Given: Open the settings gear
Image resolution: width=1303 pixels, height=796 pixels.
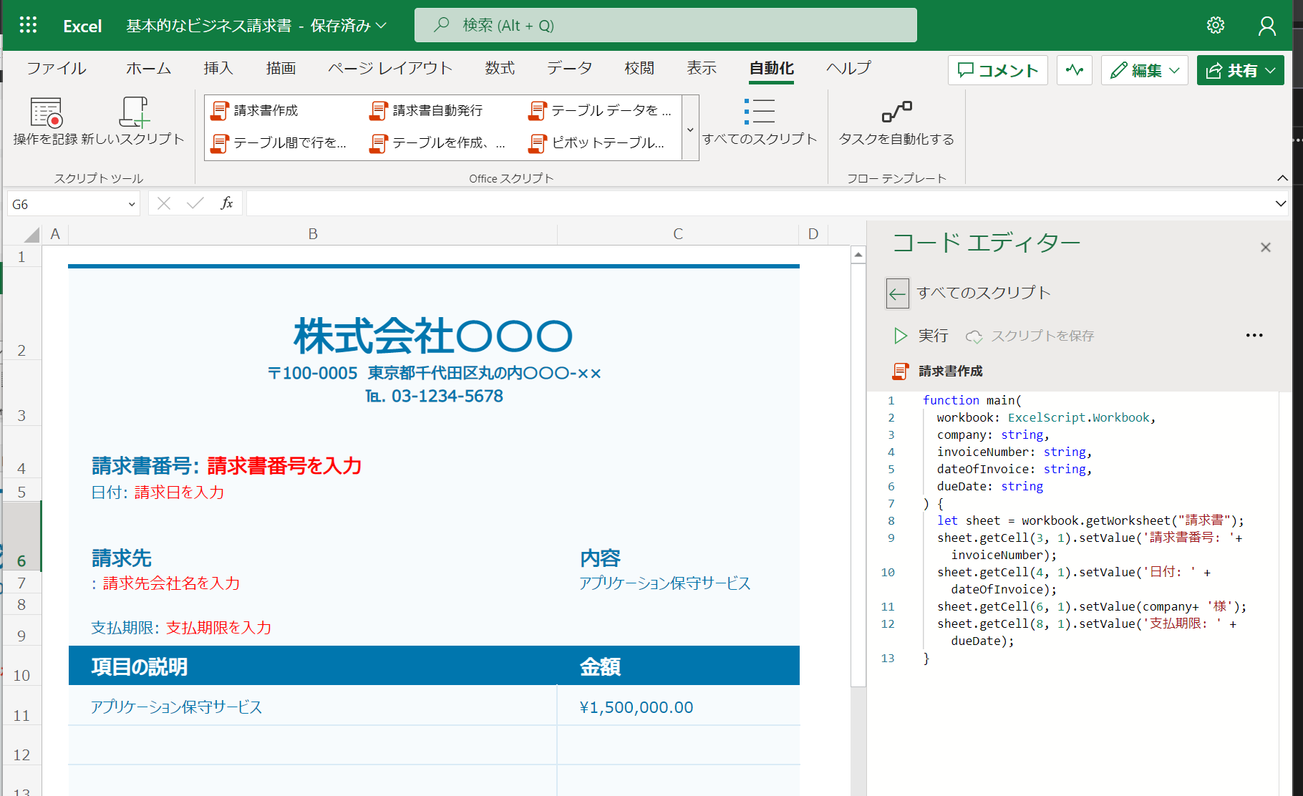Looking at the screenshot, I should click(1215, 26).
